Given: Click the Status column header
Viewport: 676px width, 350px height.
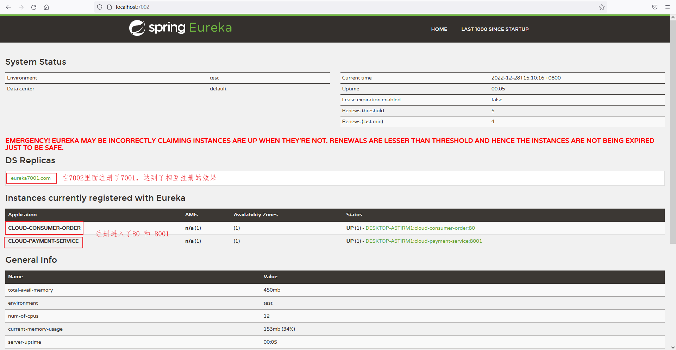Looking at the screenshot, I should [x=354, y=215].
